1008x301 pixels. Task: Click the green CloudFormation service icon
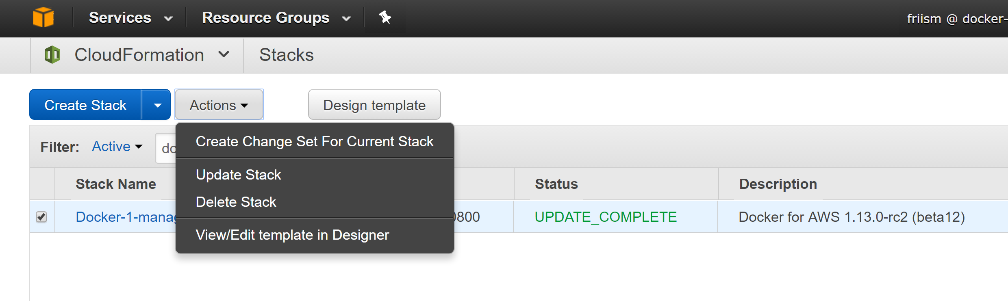point(52,55)
